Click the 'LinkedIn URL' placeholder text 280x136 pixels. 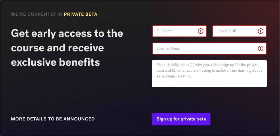pyautogui.click(x=227, y=31)
